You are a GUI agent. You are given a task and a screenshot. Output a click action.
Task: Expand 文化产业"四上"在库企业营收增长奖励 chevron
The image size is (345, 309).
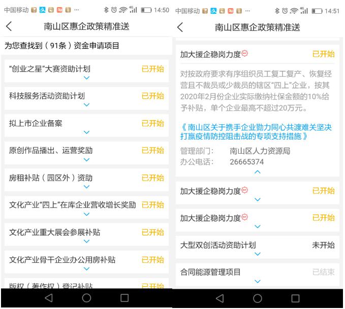[x=87, y=214]
